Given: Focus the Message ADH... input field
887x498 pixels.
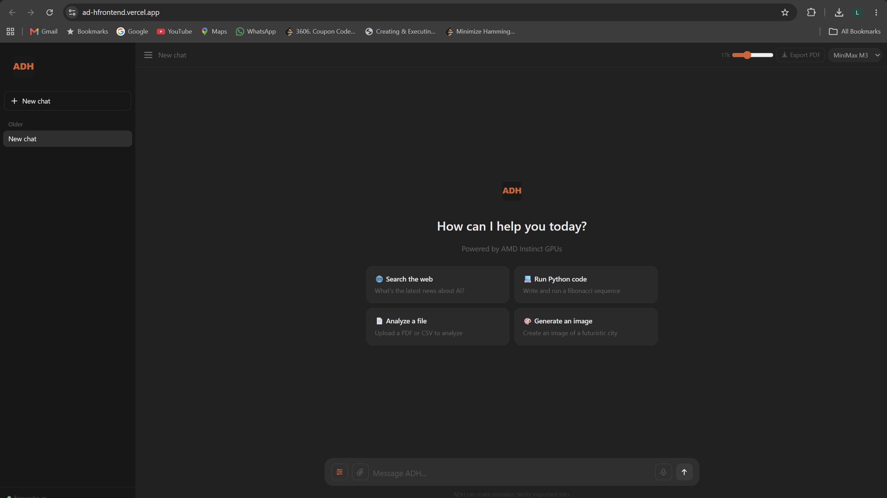Looking at the screenshot, I should click(511, 473).
